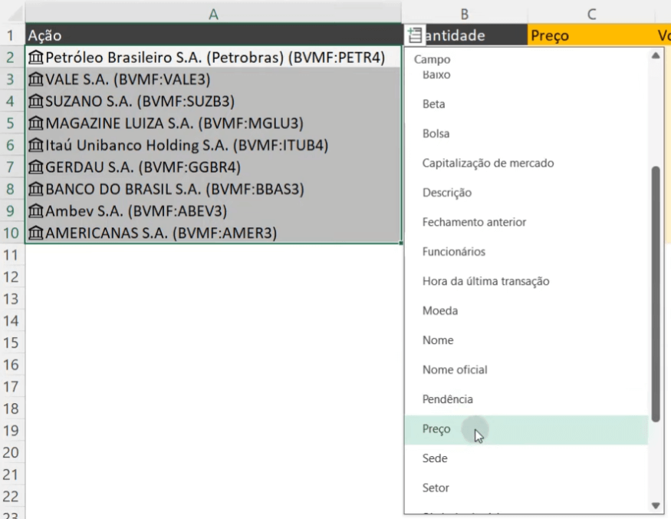Pick the Bolsa field
Viewport: 671px width, 519px height.
pyautogui.click(x=526, y=134)
